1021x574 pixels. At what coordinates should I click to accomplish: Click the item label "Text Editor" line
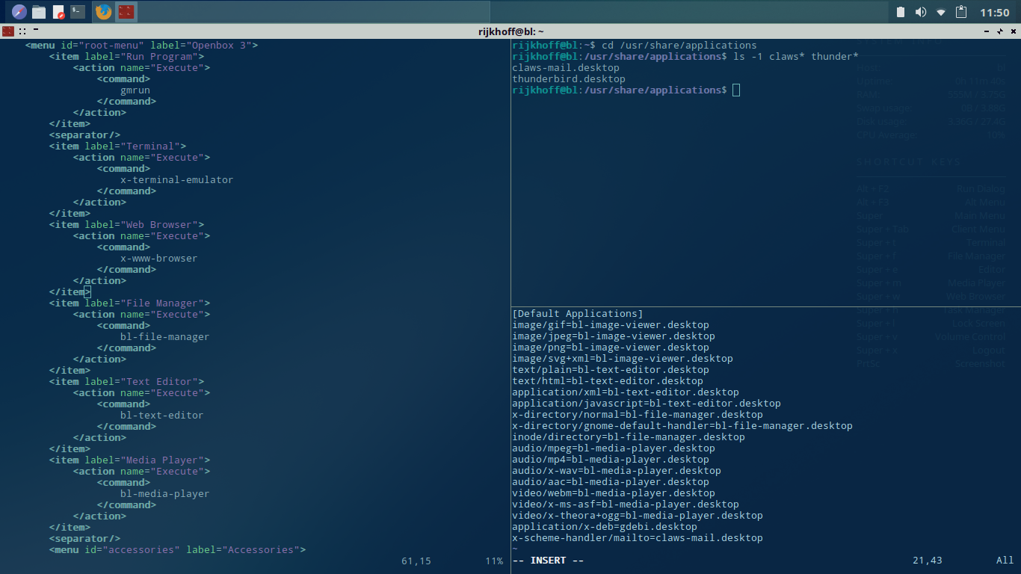tap(127, 381)
